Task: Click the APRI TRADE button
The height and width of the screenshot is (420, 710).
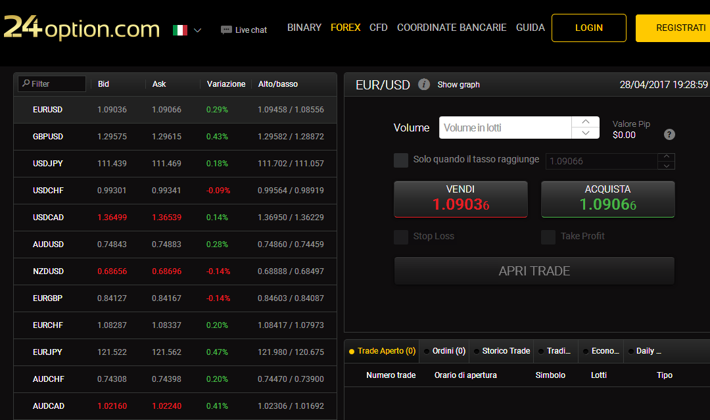Action: pos(534,271)
